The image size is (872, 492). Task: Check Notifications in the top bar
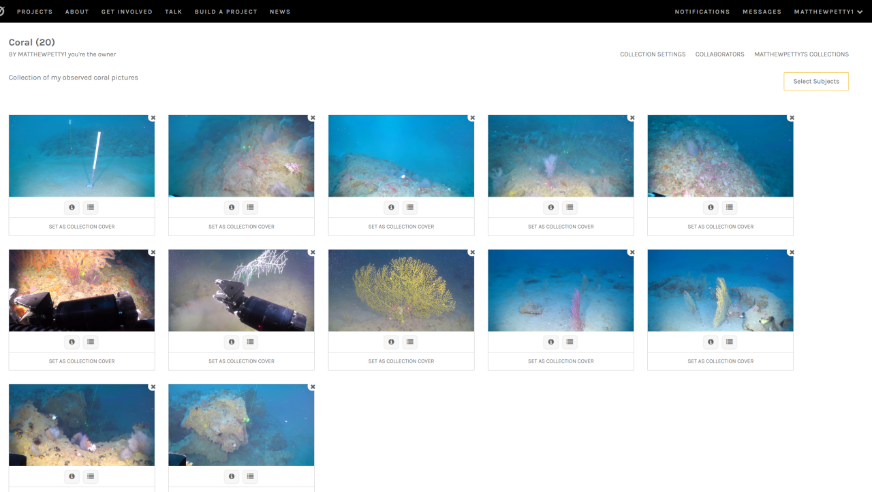point(702,12)
